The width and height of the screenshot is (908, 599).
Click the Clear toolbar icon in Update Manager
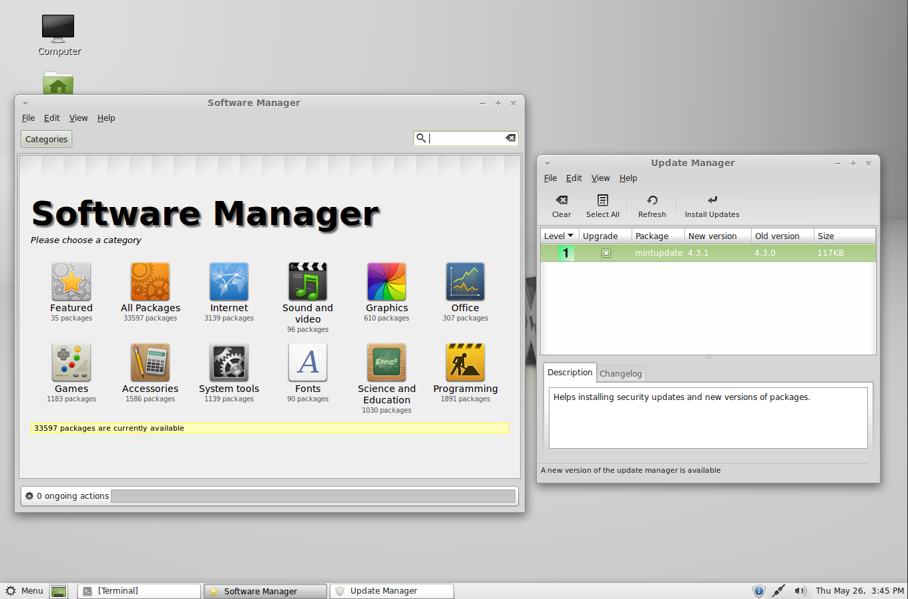[x=561, y=200]
